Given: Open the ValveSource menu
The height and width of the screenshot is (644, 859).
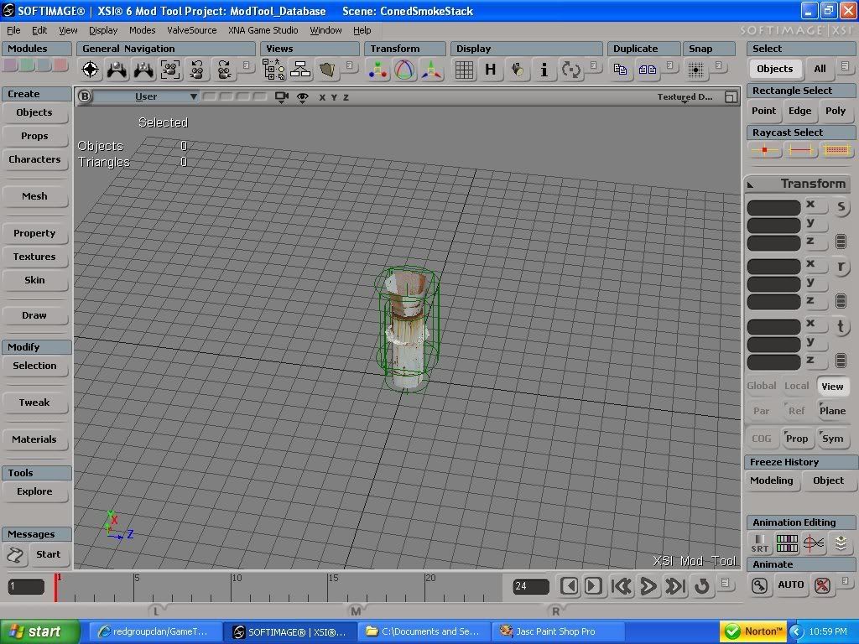Looking at the screenshot, I should [192, 30].
